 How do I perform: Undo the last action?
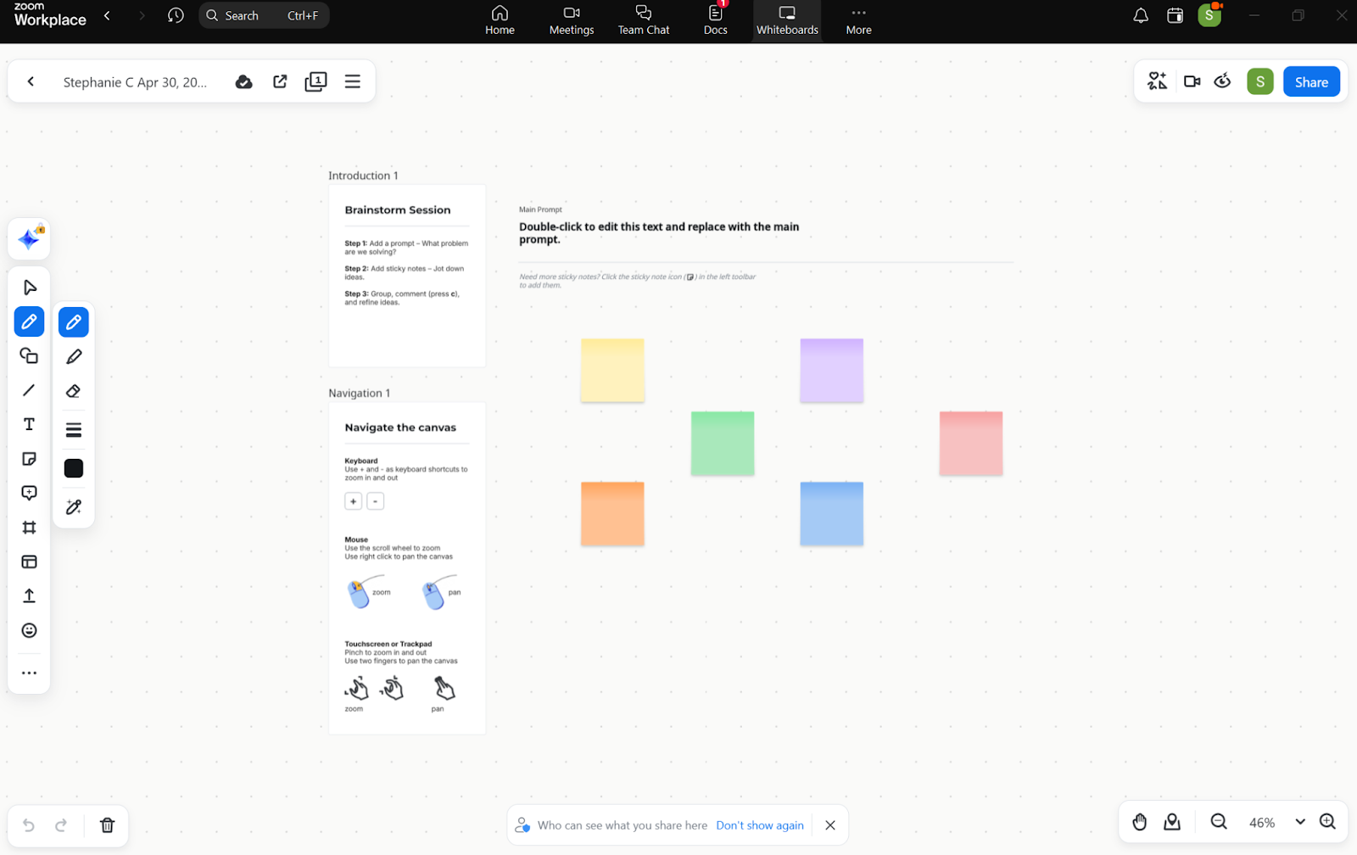point(29,825)
